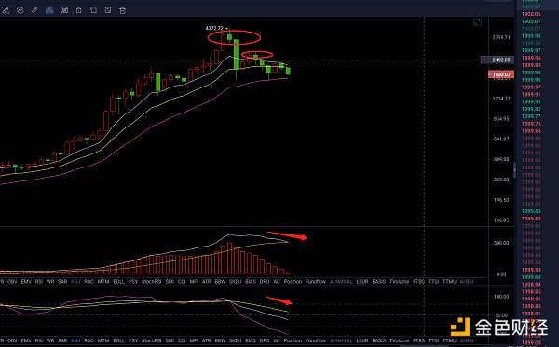Select BIAS in bottom indicator row
Image resolution: width=559 pixels, height=347 pixels.
coord(251,340)
